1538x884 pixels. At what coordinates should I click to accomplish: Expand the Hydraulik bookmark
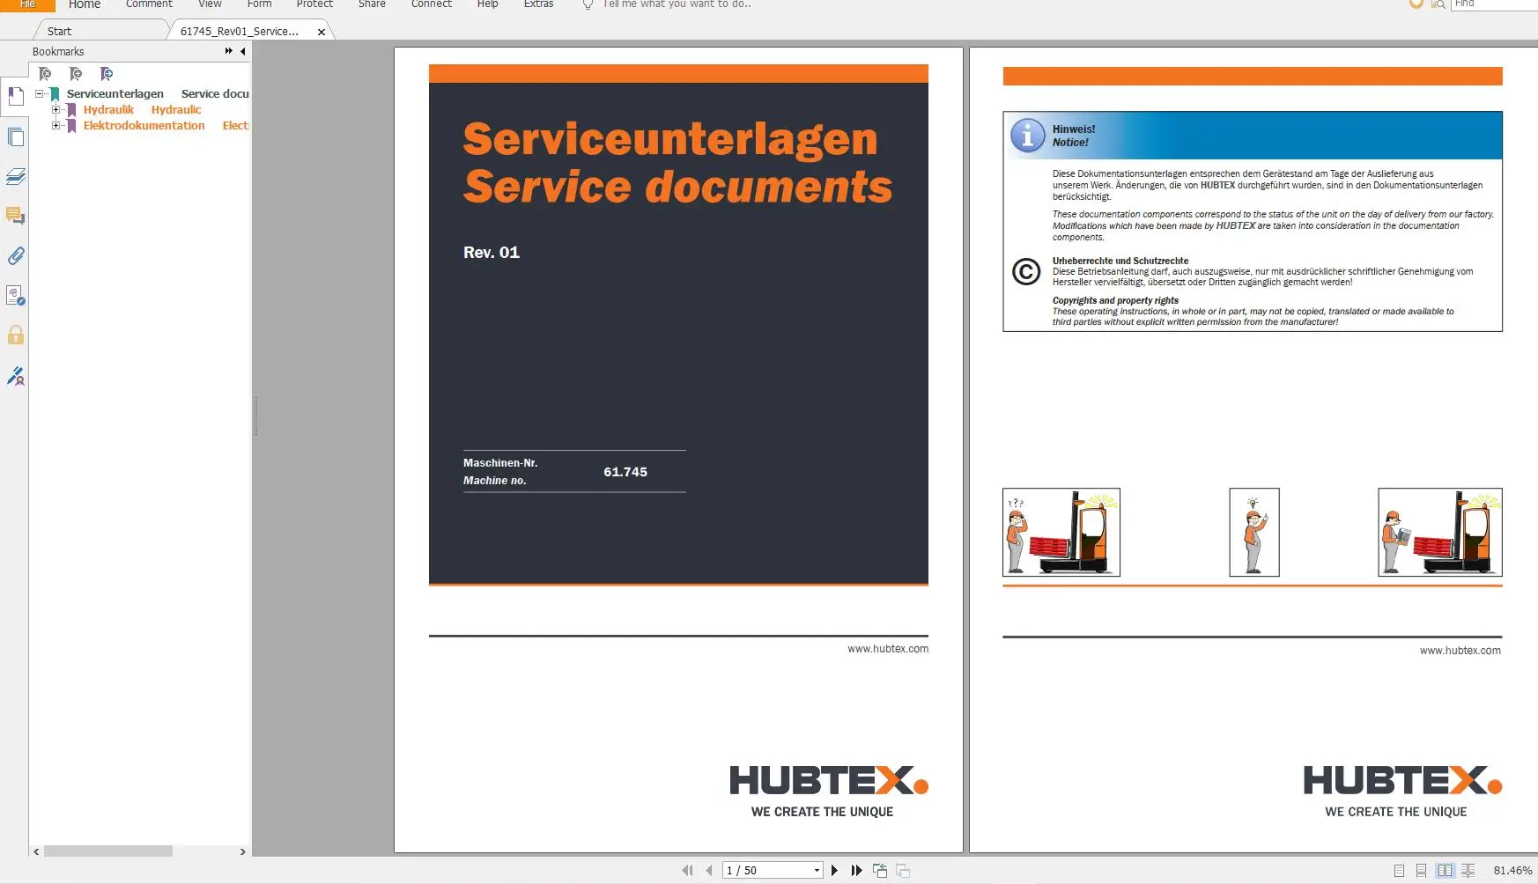pos(55,109)
